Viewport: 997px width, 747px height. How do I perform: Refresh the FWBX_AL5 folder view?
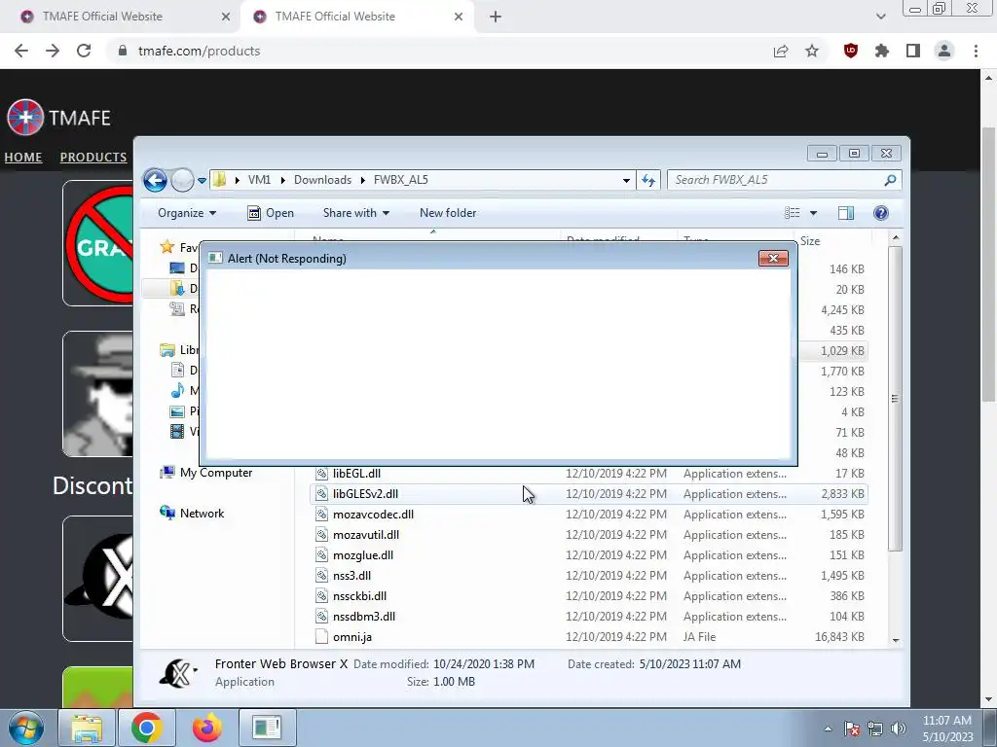[647, 180]
